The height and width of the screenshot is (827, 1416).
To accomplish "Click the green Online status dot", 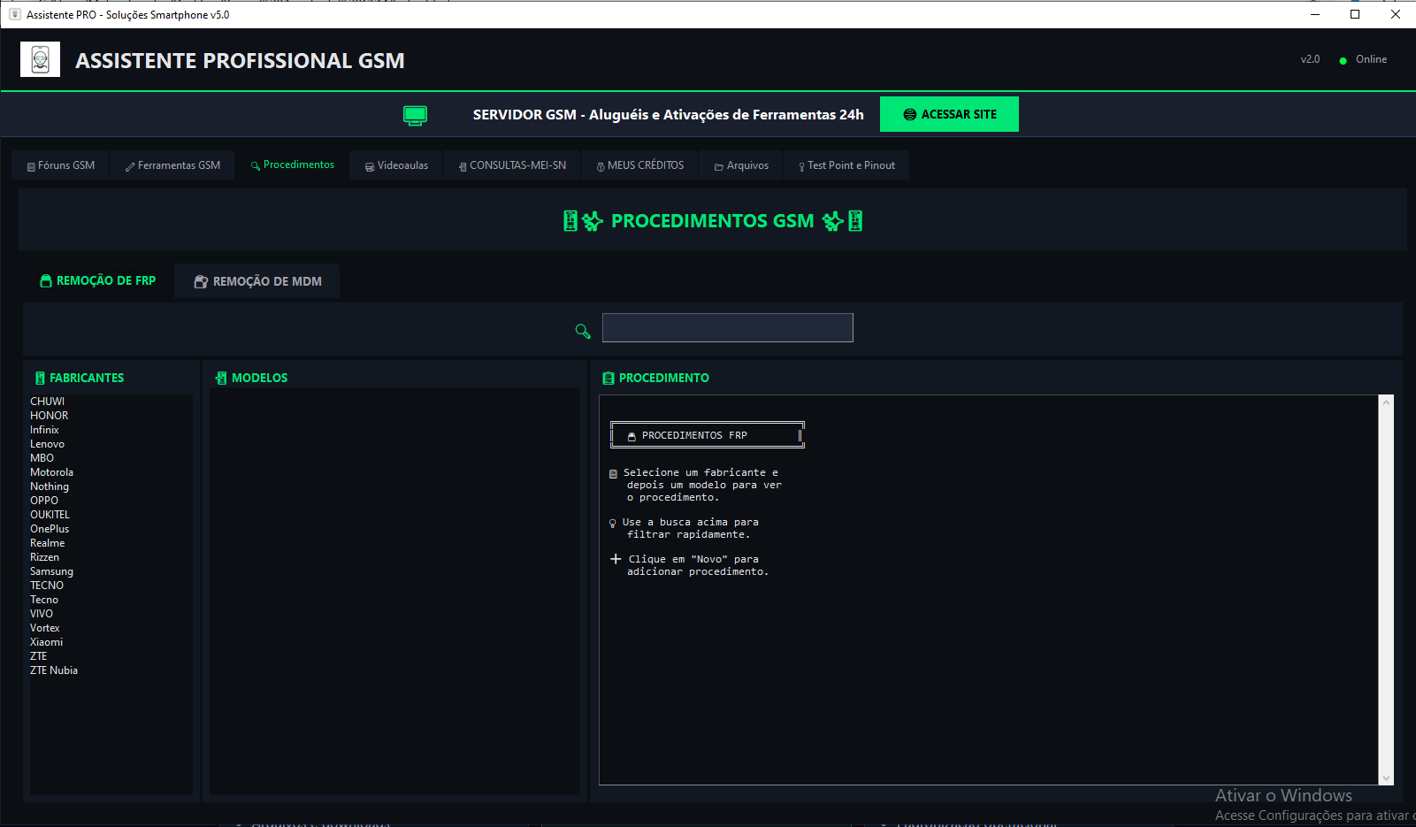I will [1343, 60].
